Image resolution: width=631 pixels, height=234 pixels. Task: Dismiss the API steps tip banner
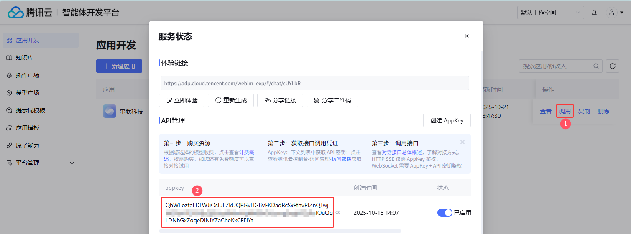[x=462, y=142]
